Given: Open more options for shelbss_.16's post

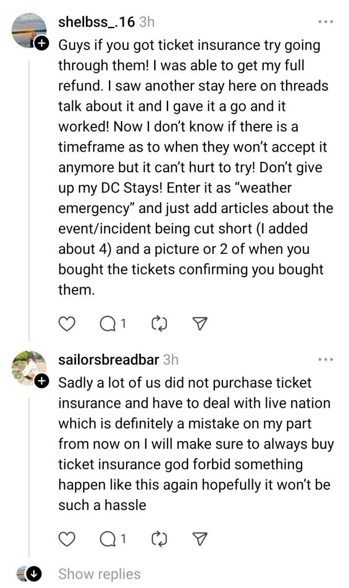Looking at the screenshot, I should coord(325,22).
